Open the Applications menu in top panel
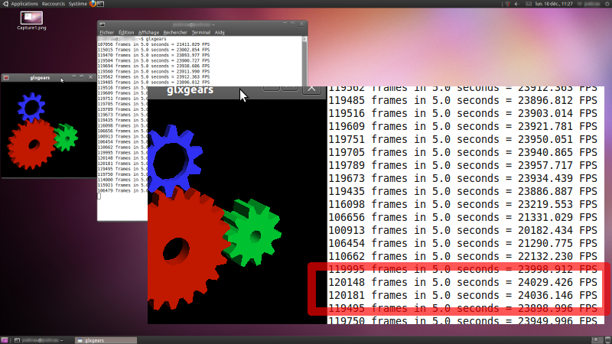Image resolution: width=612 pixels, height=344 pixels. (24, 4)
